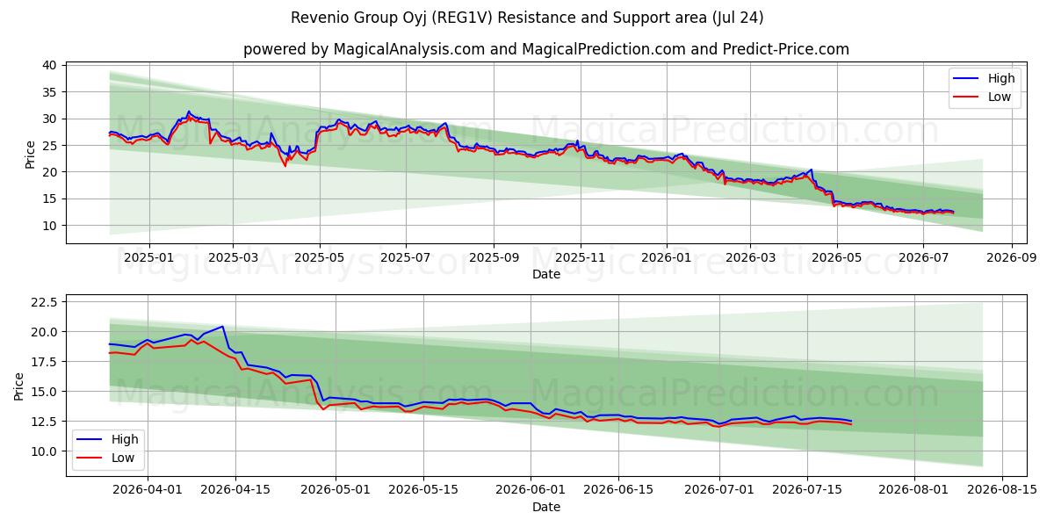Click the 2026-06-15 tick label on the bottom chart
The width and height of the screenshot is (1054, 527).
[619, 491]
